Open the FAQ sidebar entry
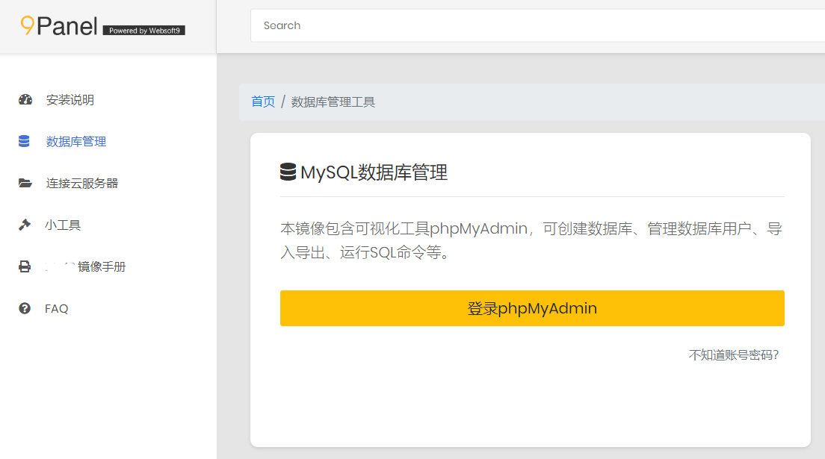The height and width of the screenshot is (459, 825). pyautogui.click(x=57, y=308)
